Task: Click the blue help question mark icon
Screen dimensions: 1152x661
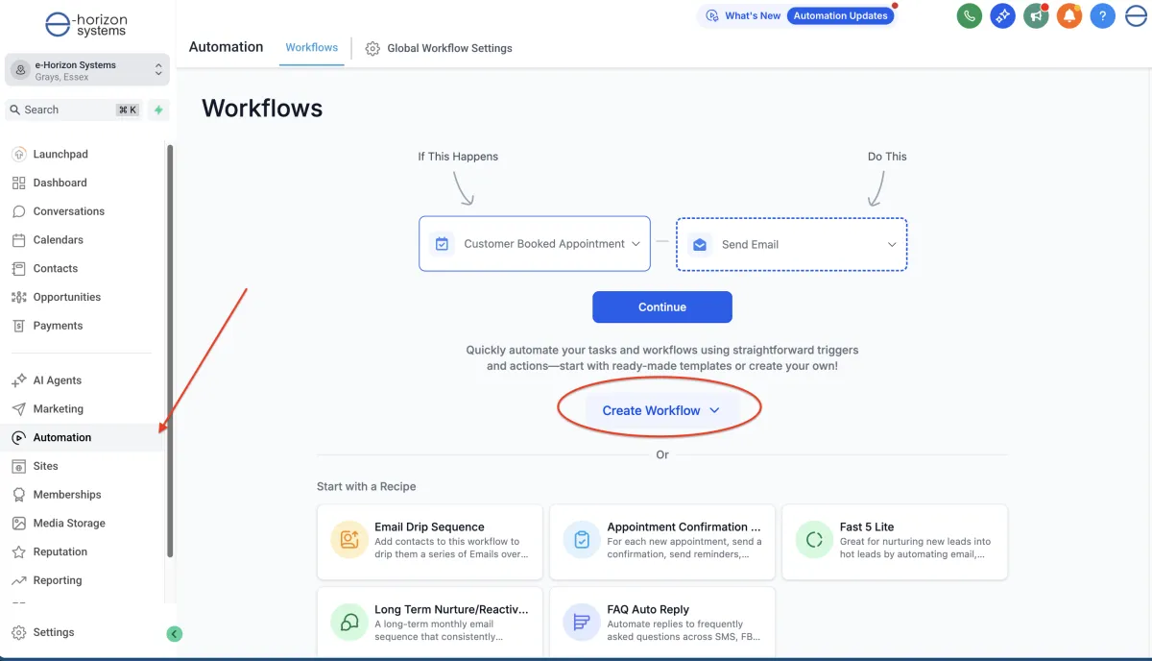Action: click(x=1103, y=15)
